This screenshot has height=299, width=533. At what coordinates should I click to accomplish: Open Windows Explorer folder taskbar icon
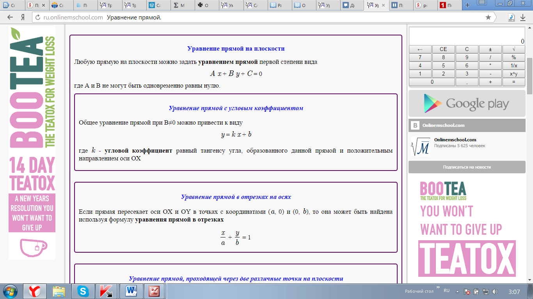point(59,291)
